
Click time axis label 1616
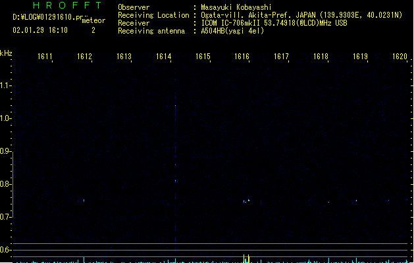pyautogui.click(x=242, y=57)
